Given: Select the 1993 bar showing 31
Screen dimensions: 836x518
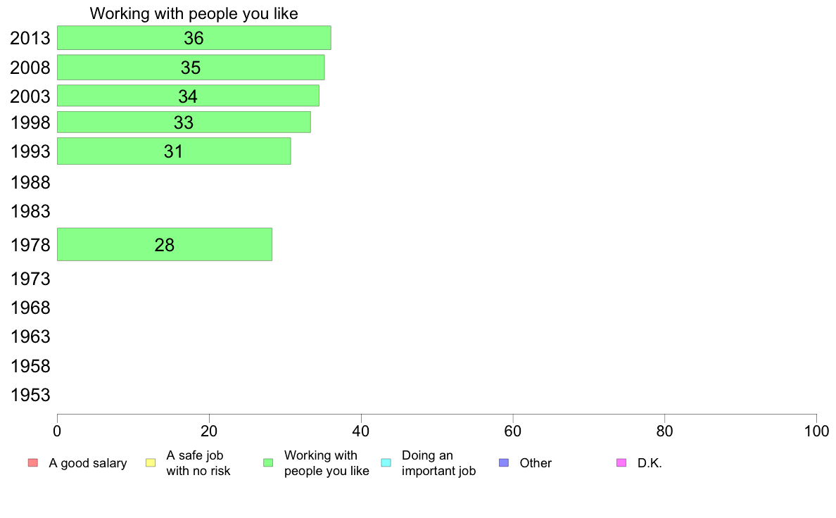Looking at the screenshot, I should (174, 151).
